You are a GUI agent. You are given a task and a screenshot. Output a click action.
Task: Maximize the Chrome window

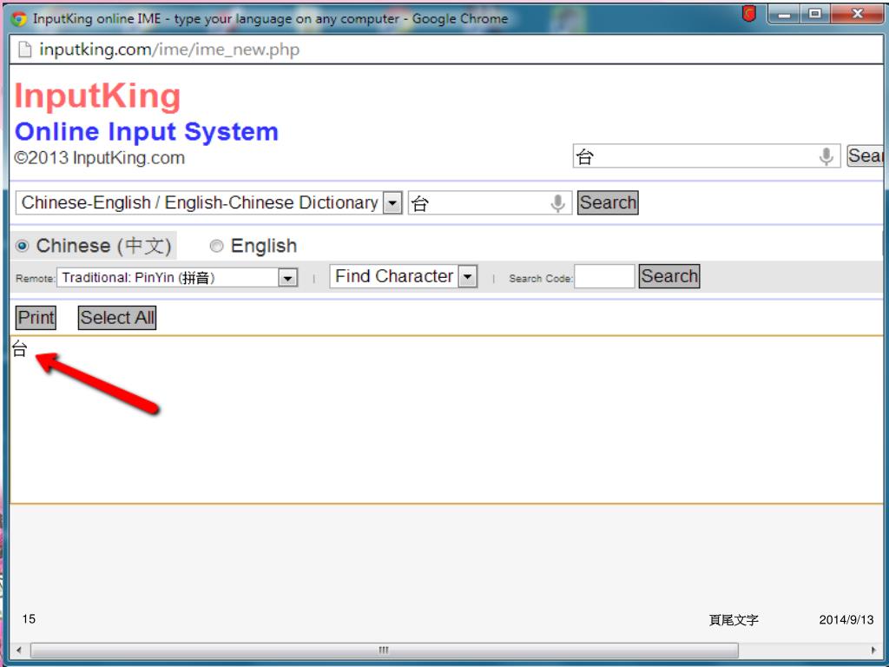tap(814, 14)
